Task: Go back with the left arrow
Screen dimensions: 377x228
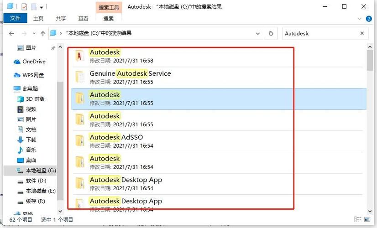Action: [11, 34]
